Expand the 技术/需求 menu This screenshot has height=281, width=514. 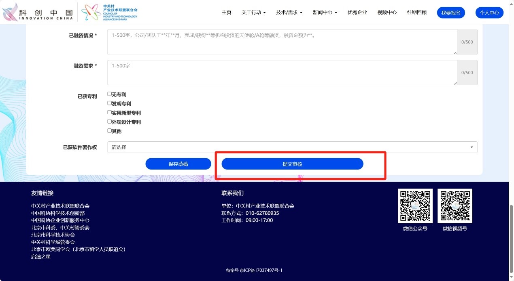tap(289, 13)
